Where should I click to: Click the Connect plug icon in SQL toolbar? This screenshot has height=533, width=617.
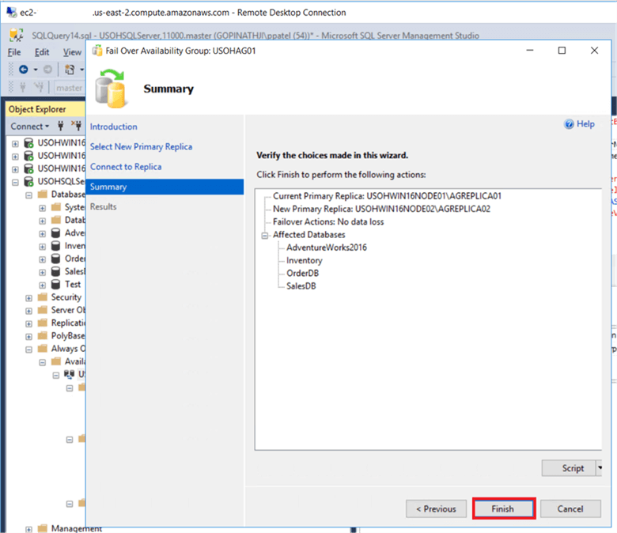(23, 87)
